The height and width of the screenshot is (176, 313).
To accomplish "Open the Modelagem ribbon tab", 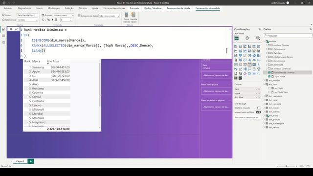I will point(54,8).
